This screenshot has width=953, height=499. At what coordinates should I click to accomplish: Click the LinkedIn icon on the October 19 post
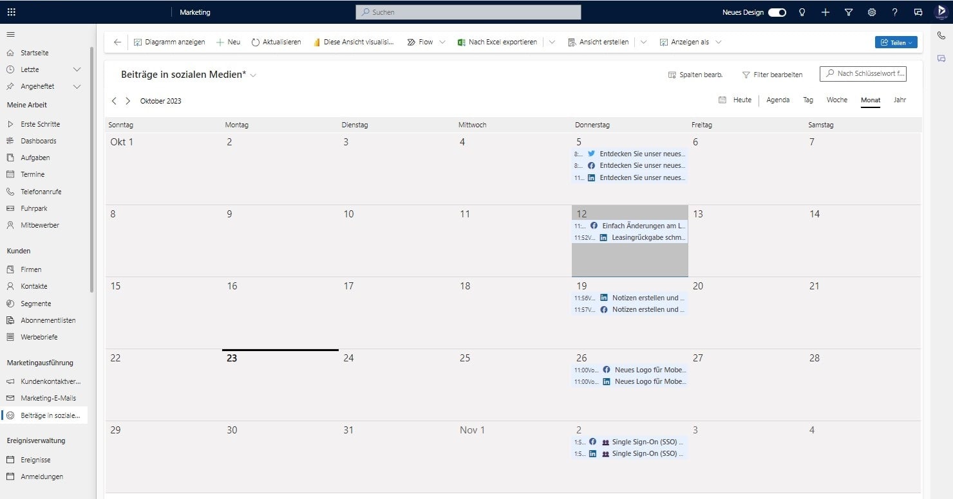click(603, 298)
